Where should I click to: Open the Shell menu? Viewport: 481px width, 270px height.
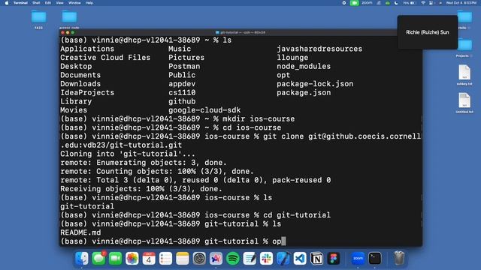coord(36,3)
